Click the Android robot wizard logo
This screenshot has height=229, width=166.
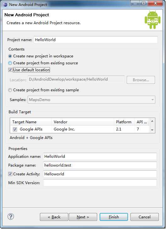152,20
